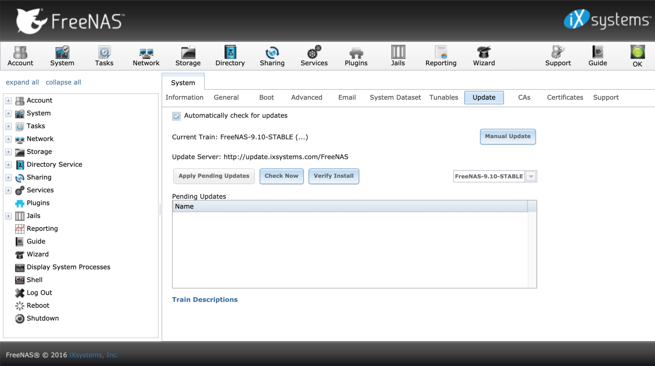Open Shell from the sidebar
Screen dimensions: 655x366
(34, 280)
